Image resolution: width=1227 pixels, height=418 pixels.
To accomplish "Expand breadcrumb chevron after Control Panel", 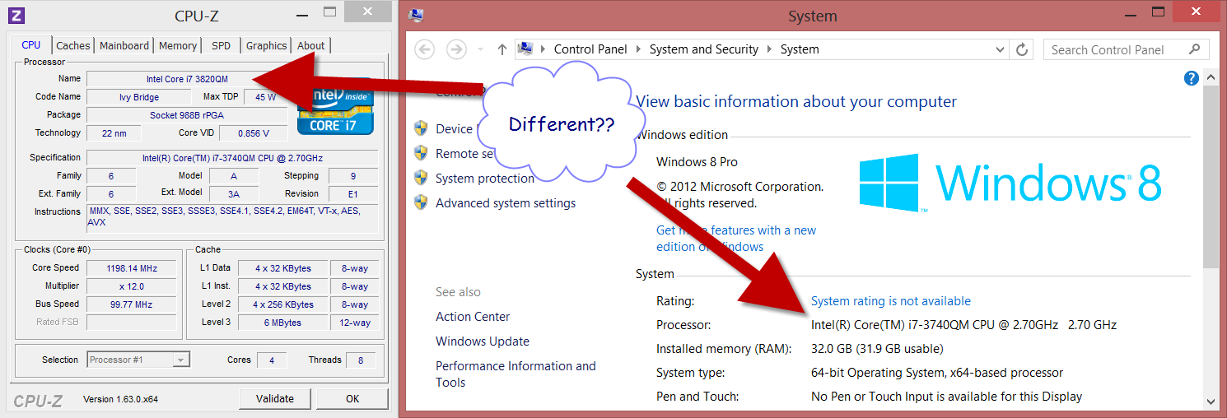I will pyautogui.click(x=638, y=49).
